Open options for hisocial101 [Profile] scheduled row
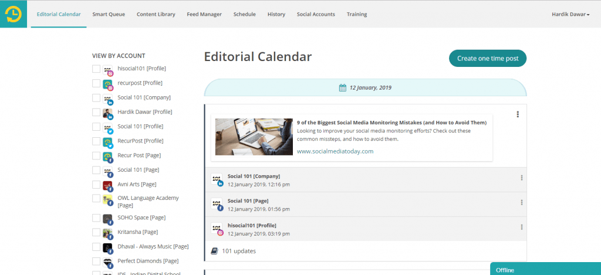This screenshot has height=275, width=601. pyautogui.click(x=521, y=227)
